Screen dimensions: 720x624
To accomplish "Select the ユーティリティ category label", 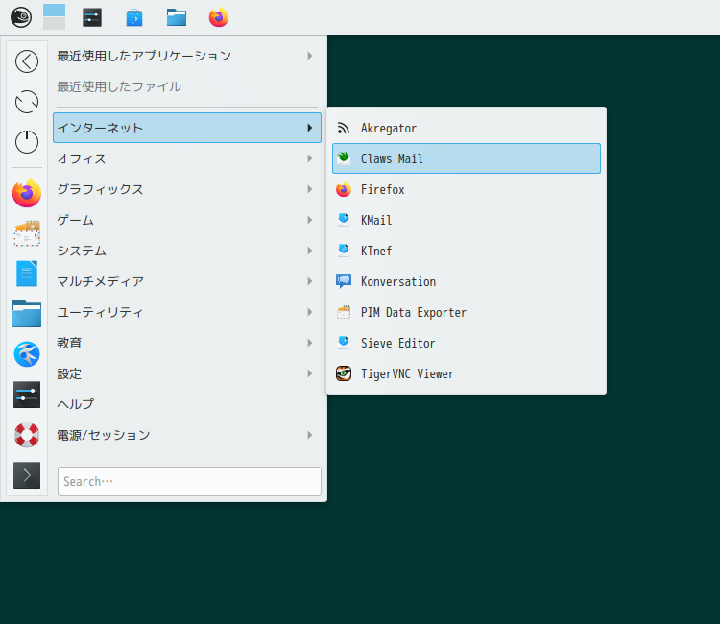I will coord(100,312).
